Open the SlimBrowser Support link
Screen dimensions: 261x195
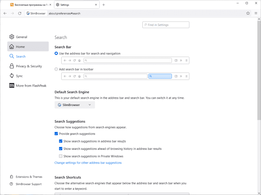(x=29, y=184)
